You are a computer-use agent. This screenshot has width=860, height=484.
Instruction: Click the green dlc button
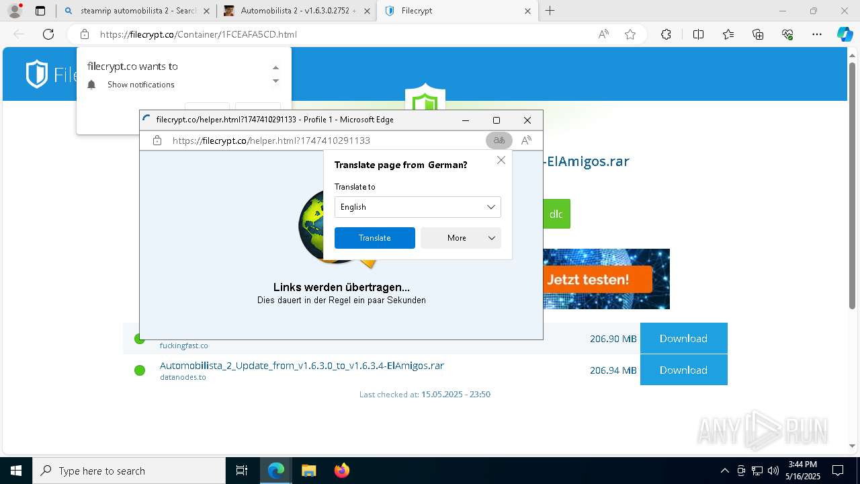point(556,214)
